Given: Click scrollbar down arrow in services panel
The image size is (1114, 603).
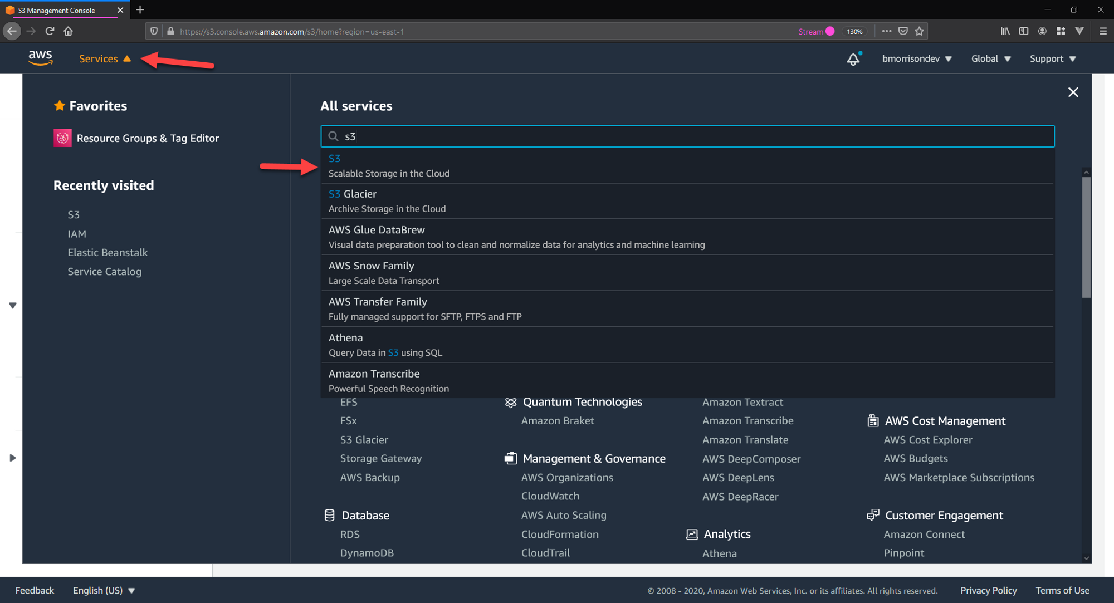Looking at the screenshot, I should click(1086, 558).
